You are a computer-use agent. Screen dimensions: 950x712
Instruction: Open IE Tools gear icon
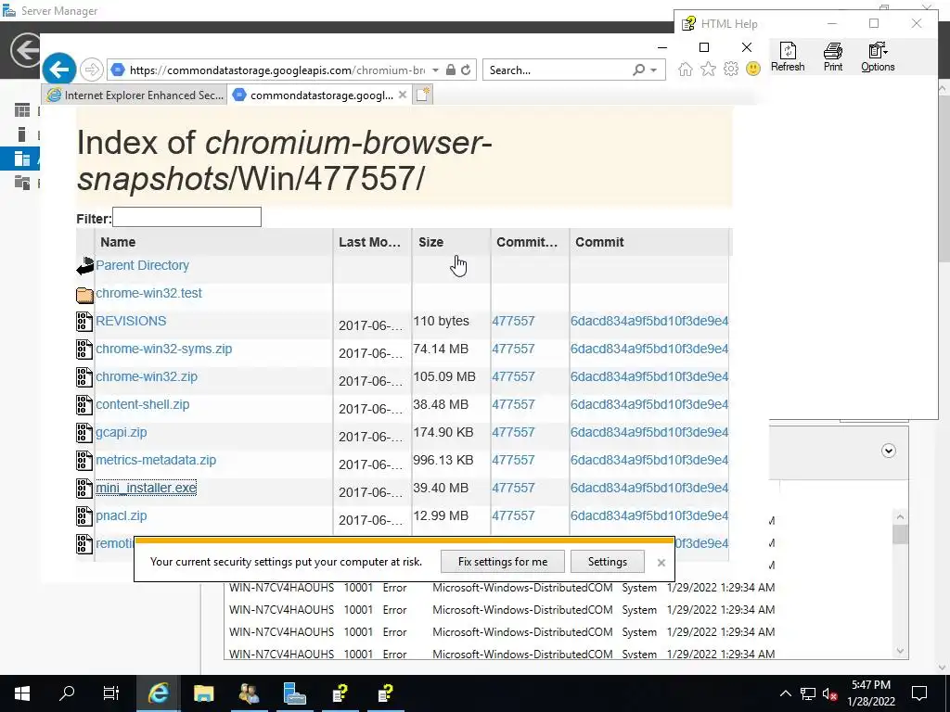click(731, 69)
